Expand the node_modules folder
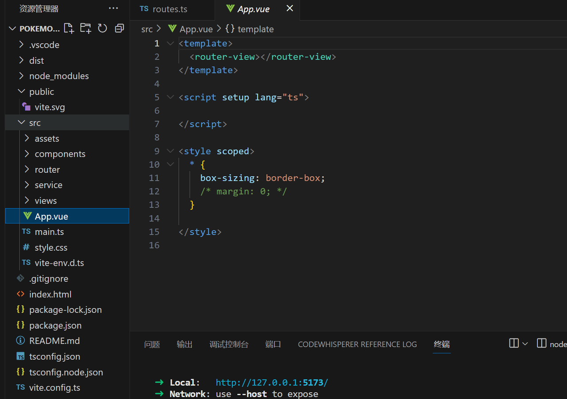Image resolution: width=567 pixels, height=399 pixels. click(21, 76)
